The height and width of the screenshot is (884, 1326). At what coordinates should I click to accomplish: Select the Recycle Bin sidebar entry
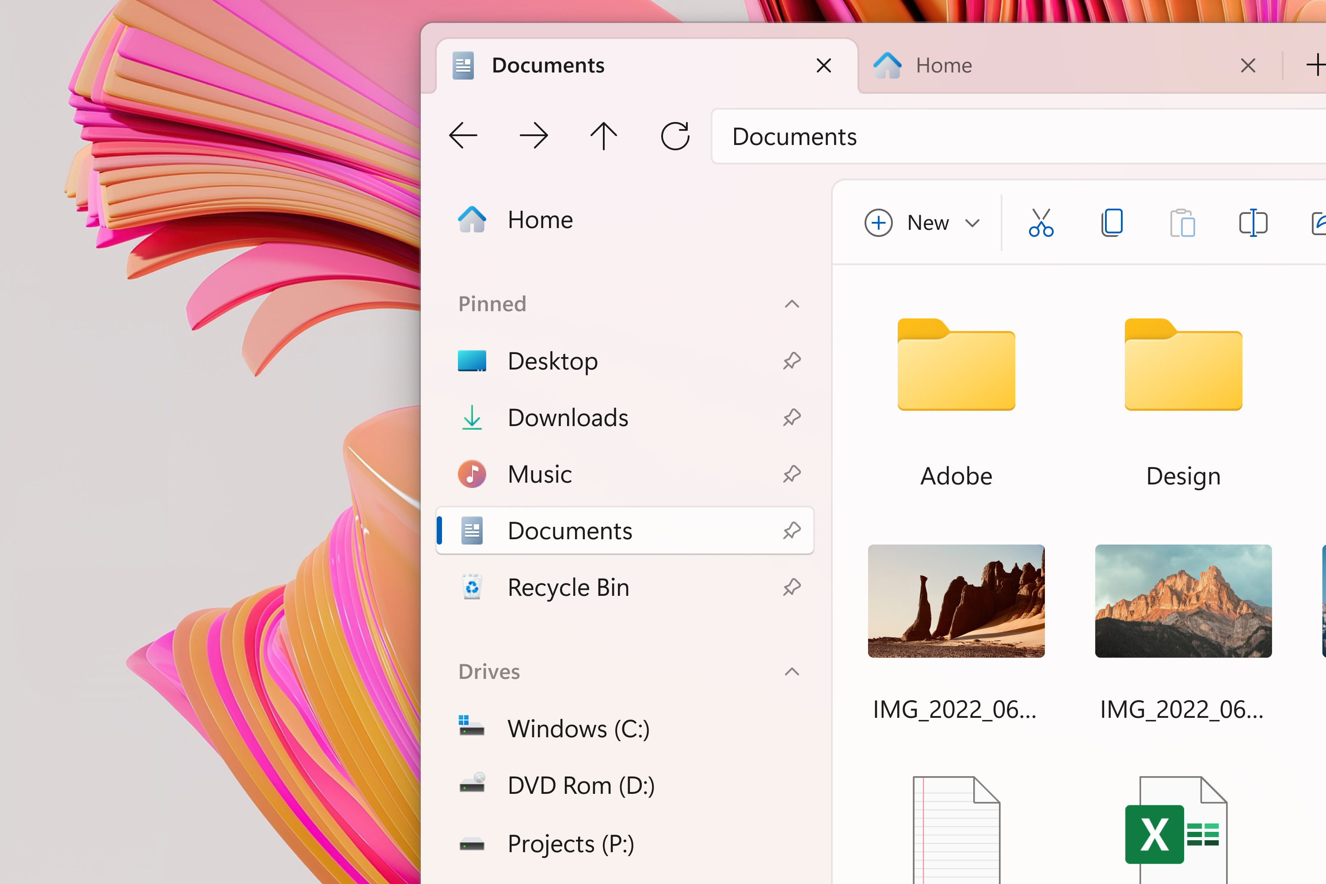(568, 587)
